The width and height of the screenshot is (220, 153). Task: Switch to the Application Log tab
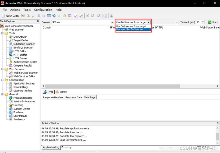pos(51,147)
